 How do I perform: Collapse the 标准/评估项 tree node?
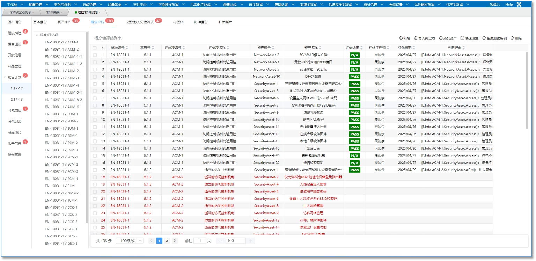point(37,35)
